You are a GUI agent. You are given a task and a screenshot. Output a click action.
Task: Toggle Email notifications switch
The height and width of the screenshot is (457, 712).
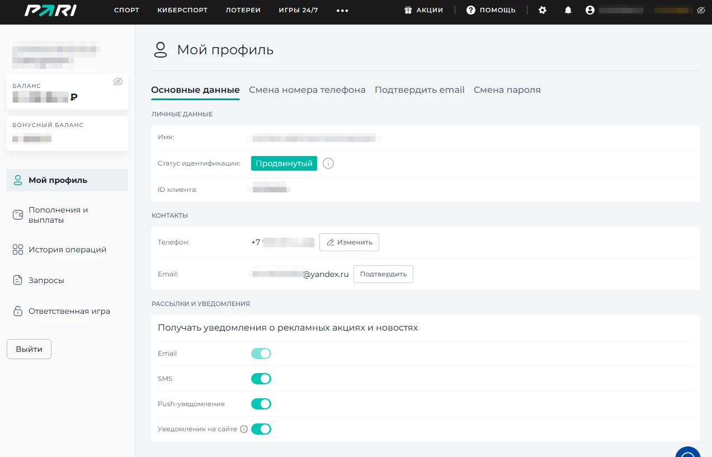coord(261,354)
